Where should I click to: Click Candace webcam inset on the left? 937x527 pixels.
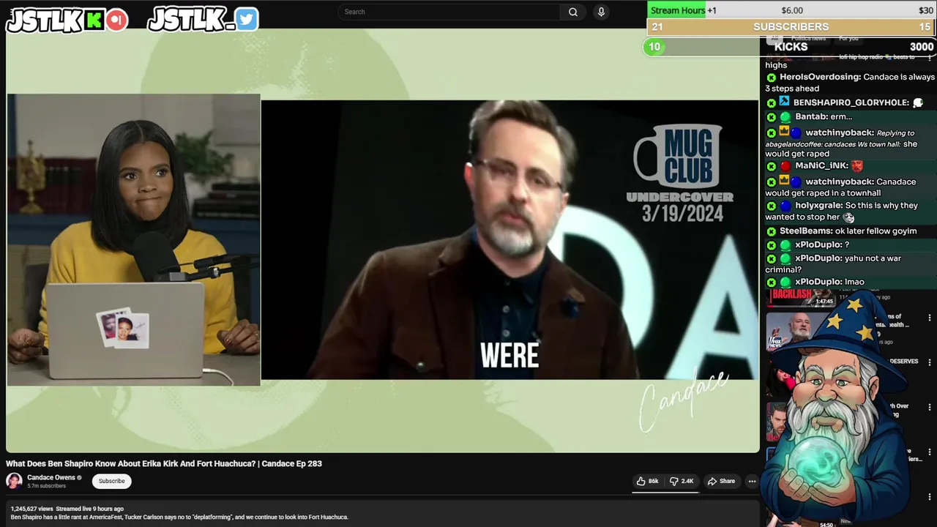pyautogui.click(x=133, y=239)
